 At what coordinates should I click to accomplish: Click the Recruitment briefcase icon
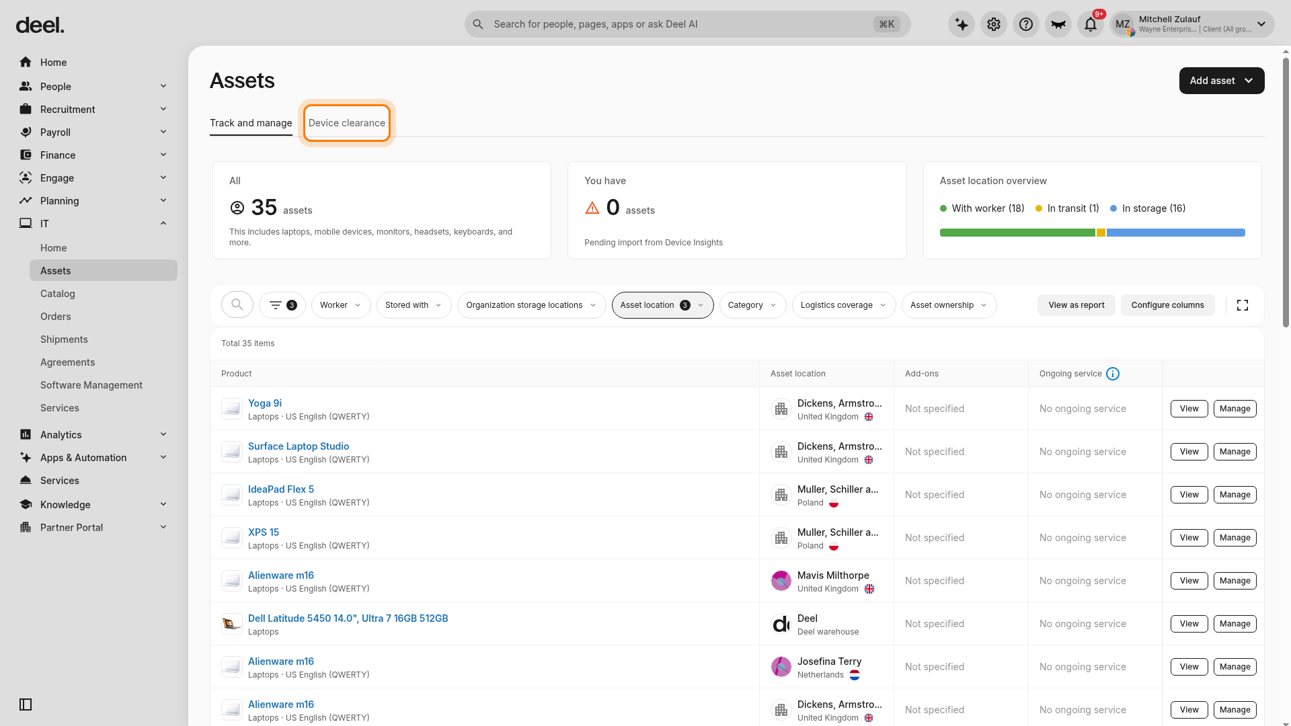(x=26, y=110)
